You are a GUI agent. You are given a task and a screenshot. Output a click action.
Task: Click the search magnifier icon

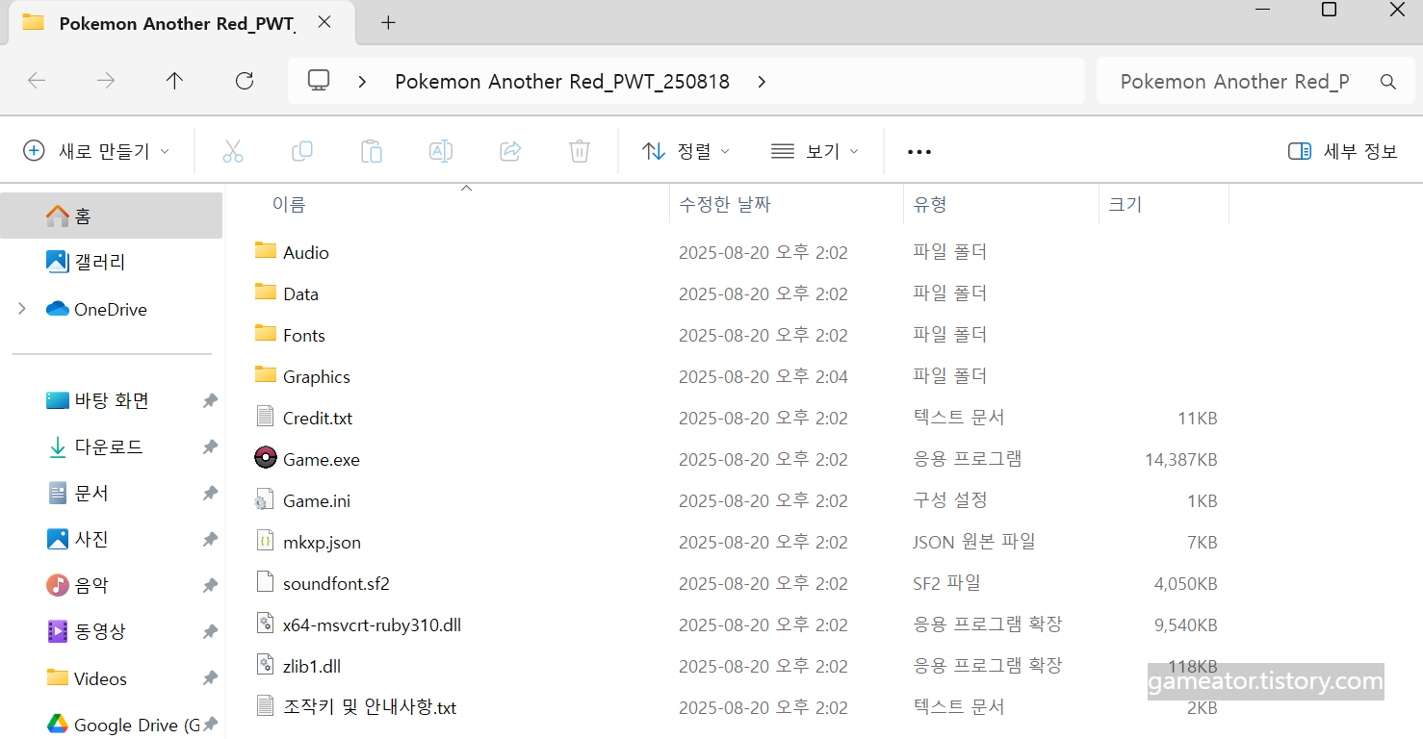tap(1388, 82)
